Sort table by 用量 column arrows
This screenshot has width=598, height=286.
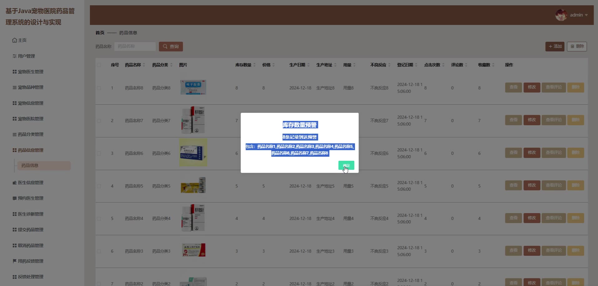point(354,65)
